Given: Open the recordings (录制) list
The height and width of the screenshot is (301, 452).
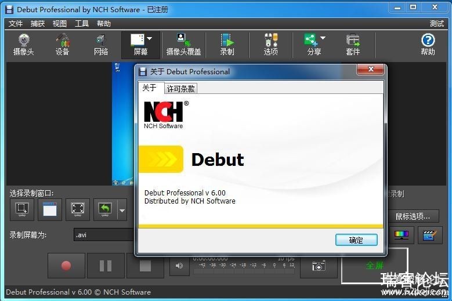Looking at the screenshot, I should pos(227,45).
